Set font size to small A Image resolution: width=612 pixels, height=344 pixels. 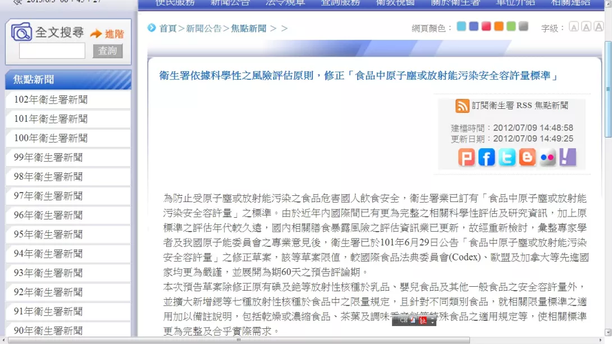click(574, 27)
